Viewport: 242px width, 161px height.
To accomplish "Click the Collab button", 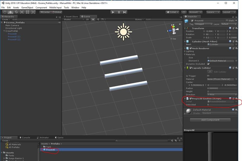I will (172, 12).
